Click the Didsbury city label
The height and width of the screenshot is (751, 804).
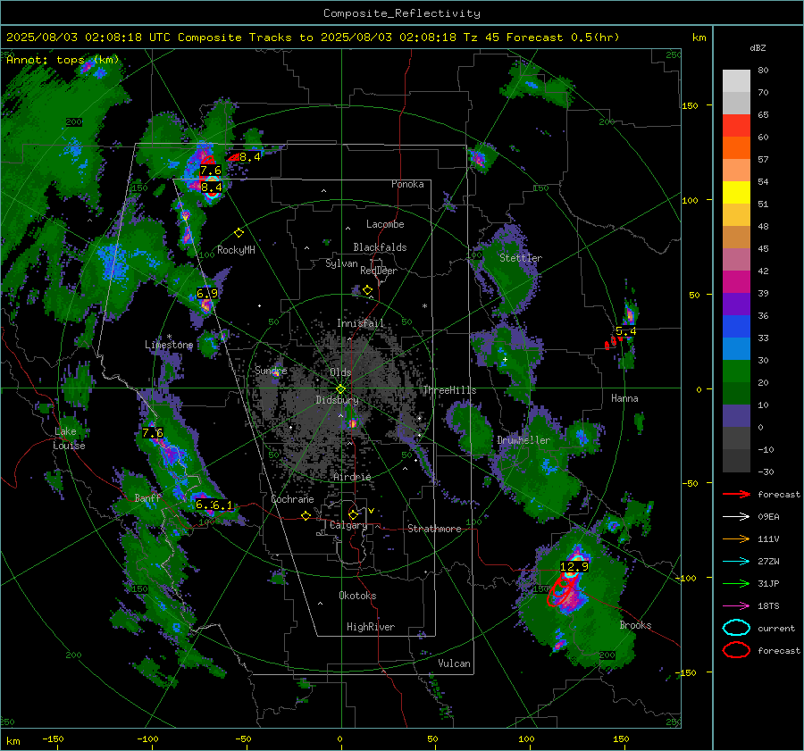(x=337, y=400)
